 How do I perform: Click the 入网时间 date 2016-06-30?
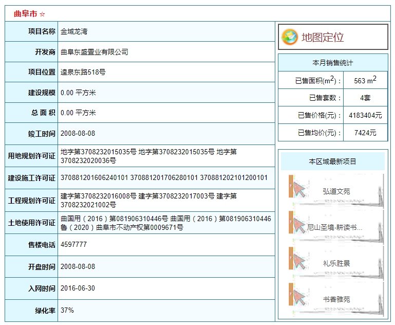78,288
